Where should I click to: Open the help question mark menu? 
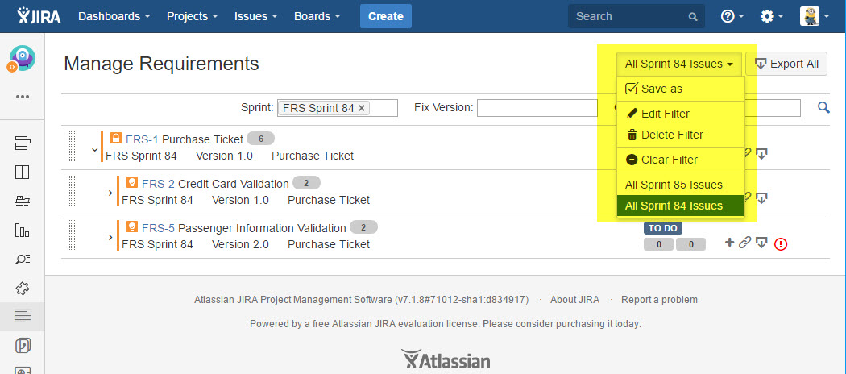click(732, 16)
